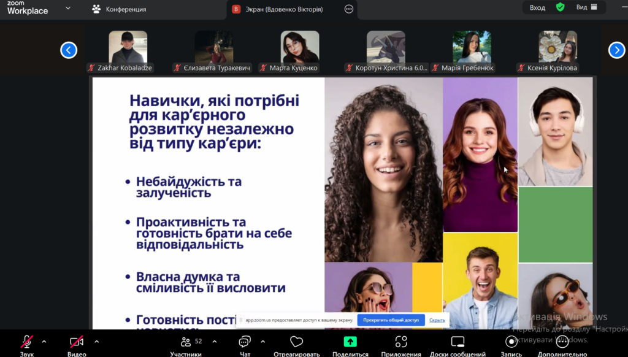Click the green Поделиться share screen icon

(x=350, y=342)
